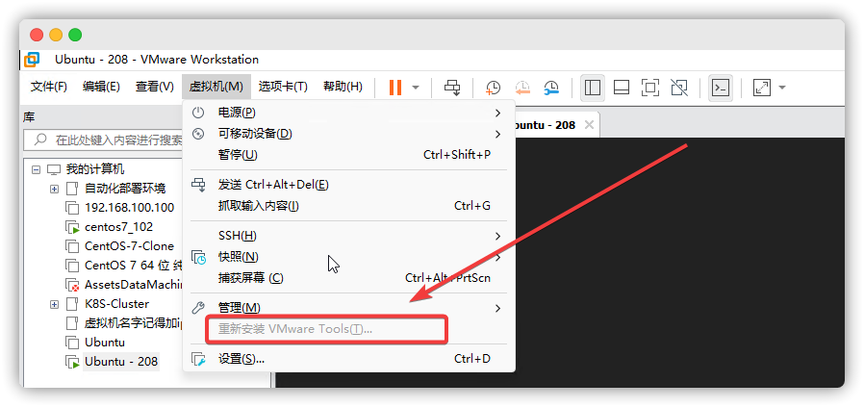864x407 pixels.
Task: Choose 发送 Ctrl+Alt+Del(E) menu entry
Action: click(349, 185)
